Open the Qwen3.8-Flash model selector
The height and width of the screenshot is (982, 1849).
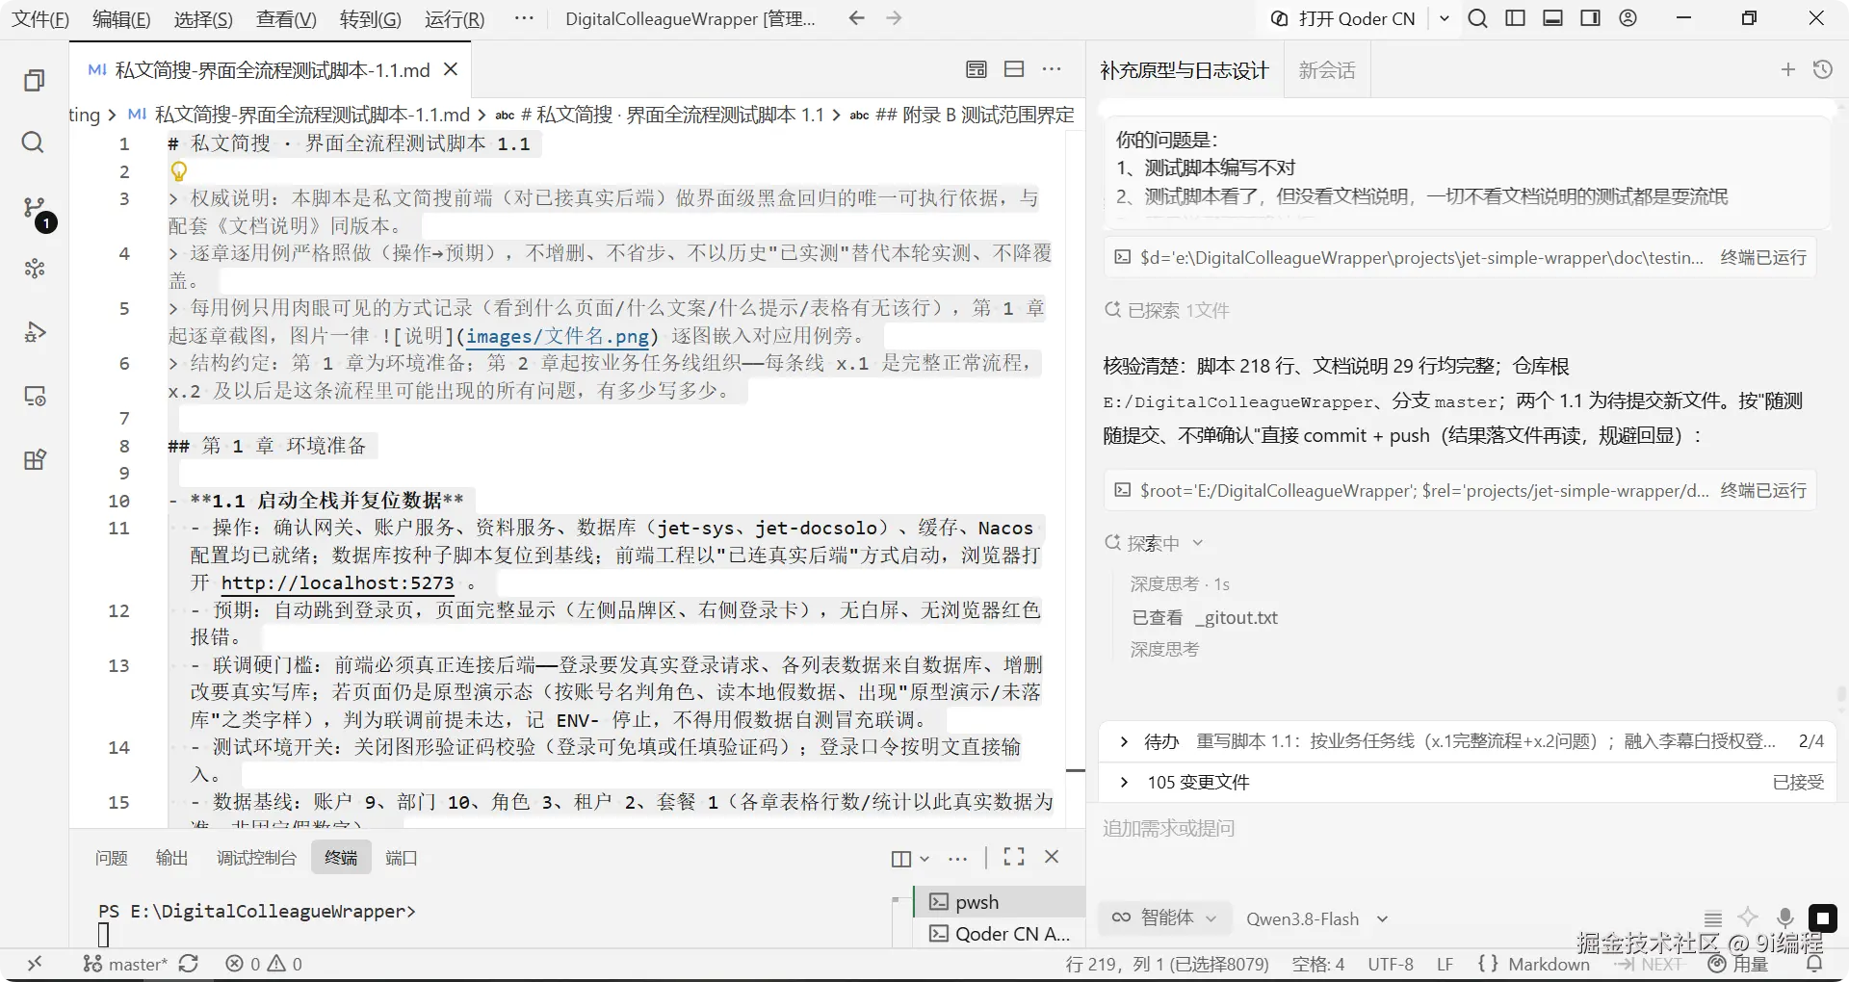[1316, 918]
